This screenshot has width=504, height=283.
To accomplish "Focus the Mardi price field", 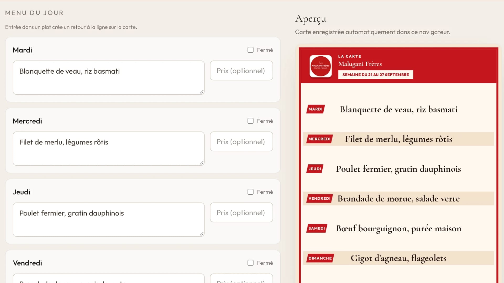I will pyautogui.click(x=241, y=70).
